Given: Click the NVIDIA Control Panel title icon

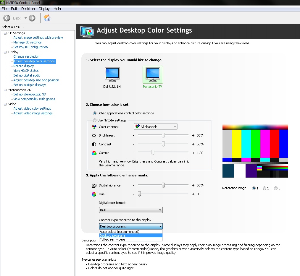Looking at the screenshot, I should 2,3.
